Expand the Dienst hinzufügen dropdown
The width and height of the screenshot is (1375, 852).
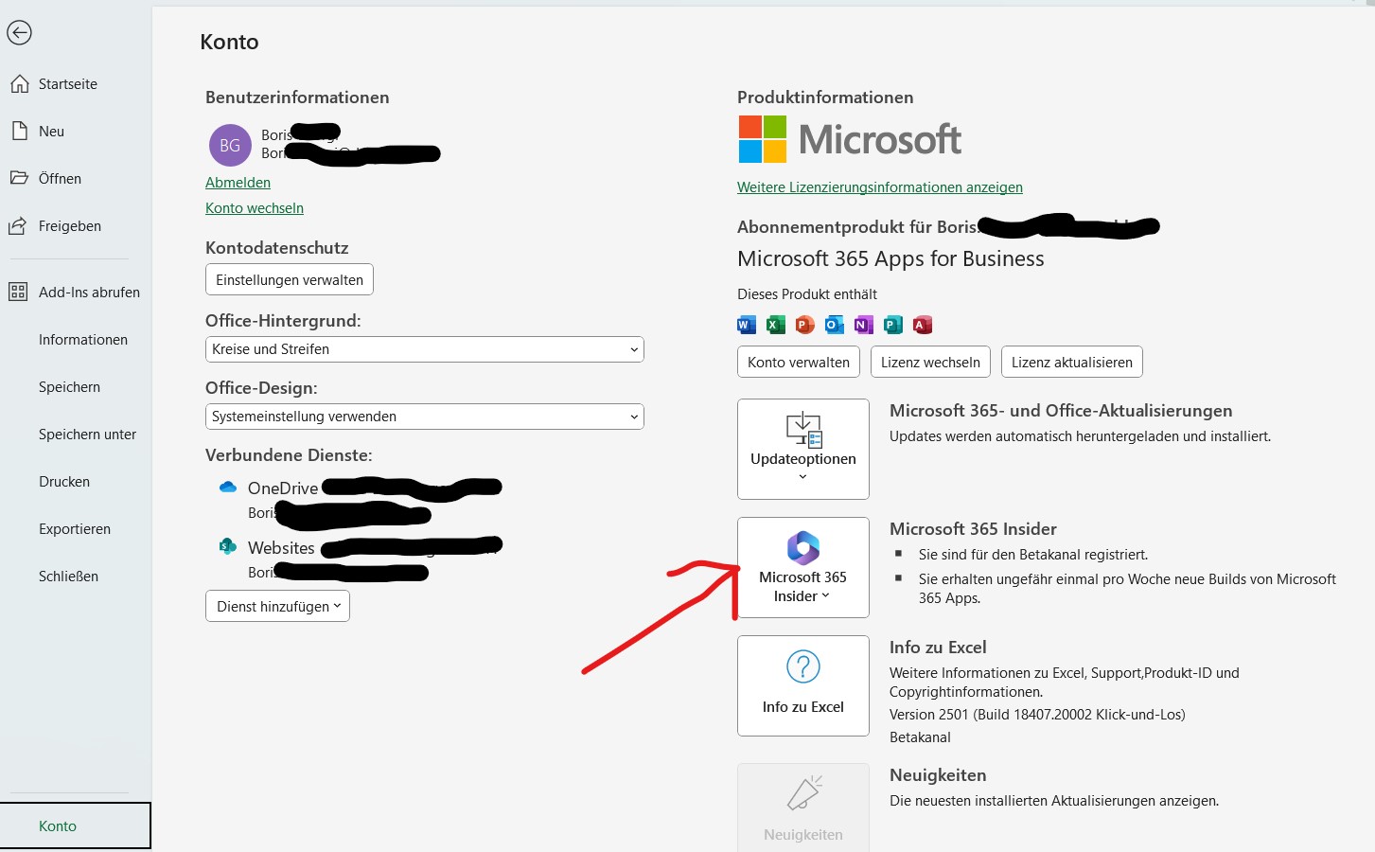(x=277, y=606)
